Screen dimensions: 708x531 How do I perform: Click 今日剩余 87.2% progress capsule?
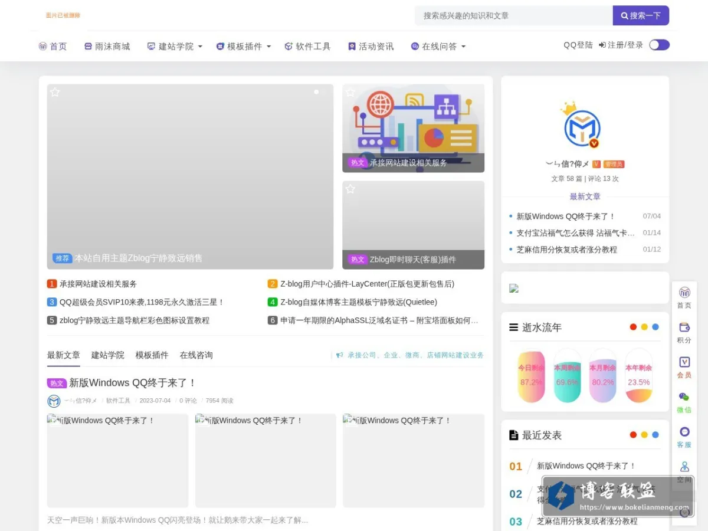[532, 376]
